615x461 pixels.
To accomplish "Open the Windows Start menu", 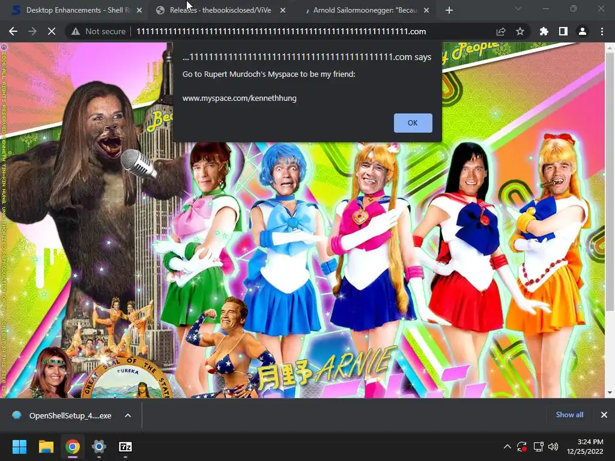I will coord(19,447).
